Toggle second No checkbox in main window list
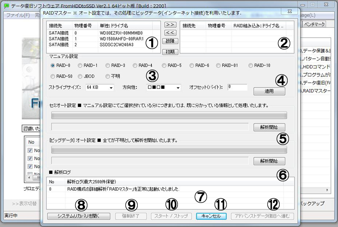The height and width of the screenshot is (227, 338). (30, 159)
